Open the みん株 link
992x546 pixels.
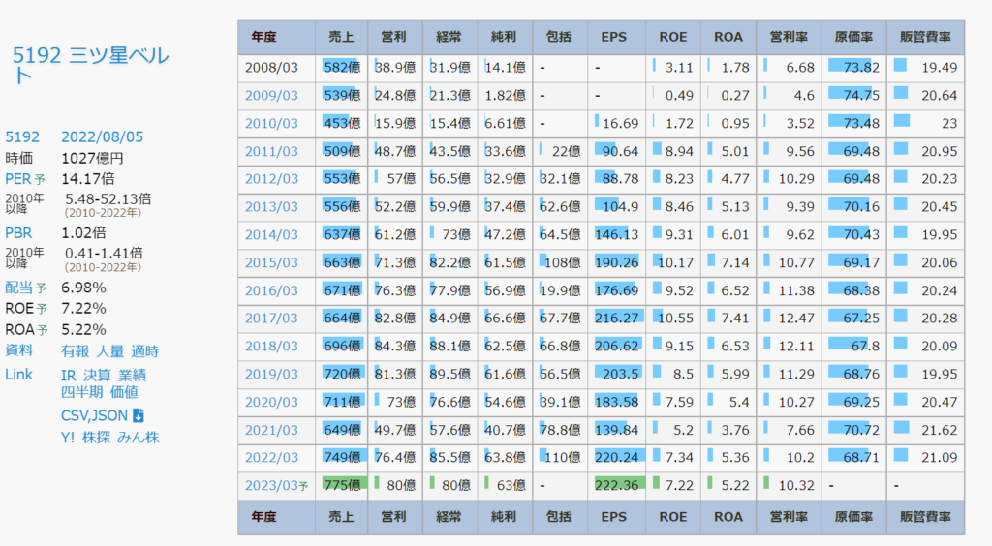point(139,438)
